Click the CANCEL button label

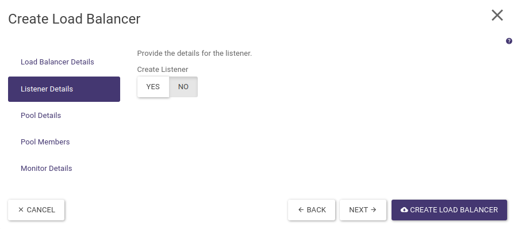41,209
